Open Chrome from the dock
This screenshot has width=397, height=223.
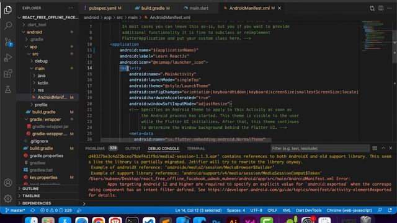tap(99, 221)
